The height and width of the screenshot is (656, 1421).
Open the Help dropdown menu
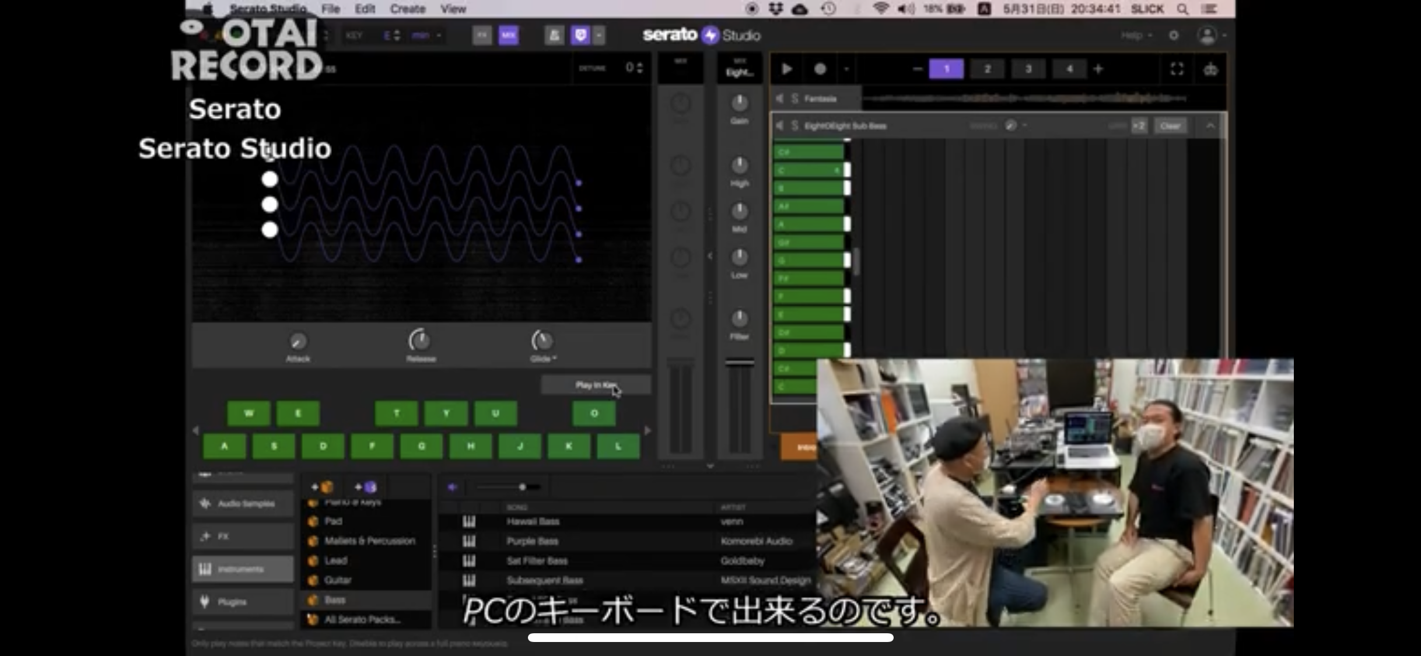pyautogui.click(x=1136, y=36)
